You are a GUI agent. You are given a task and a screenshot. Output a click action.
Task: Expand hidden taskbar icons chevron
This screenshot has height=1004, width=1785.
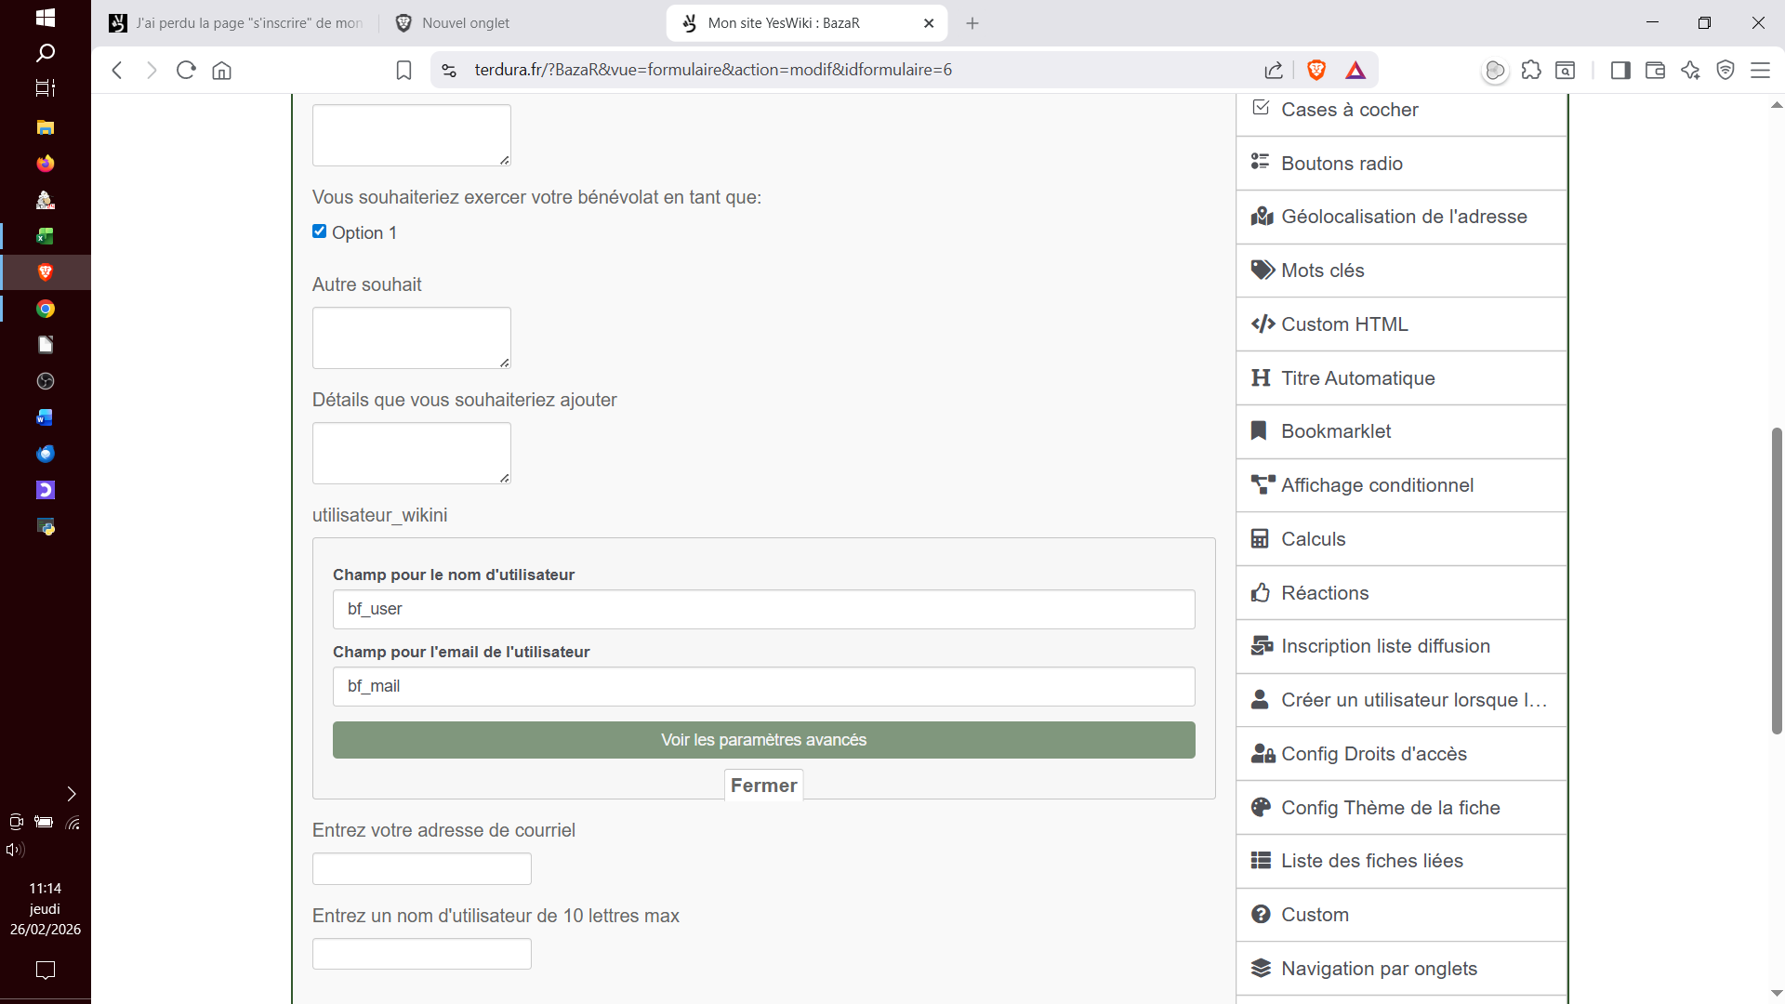point(72,794)
